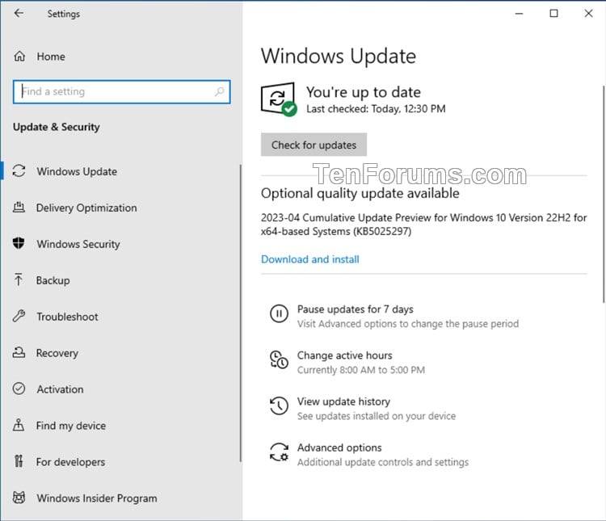Click the Find a setting search field
The width and height of the screenshot is (606, 521).
(x=122, y=91)
